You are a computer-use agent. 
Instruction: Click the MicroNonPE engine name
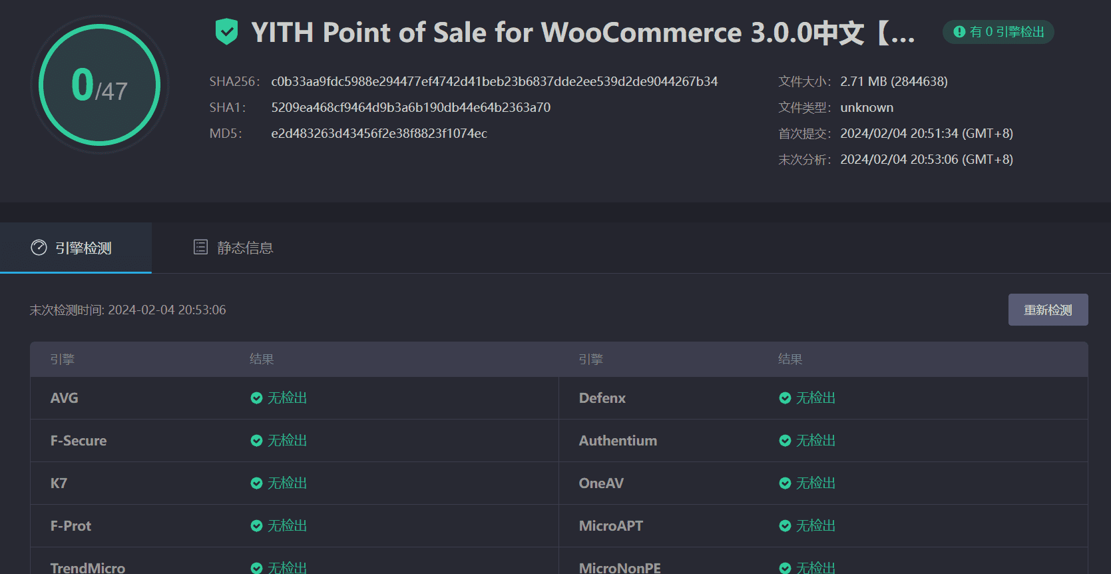(620, 568)
